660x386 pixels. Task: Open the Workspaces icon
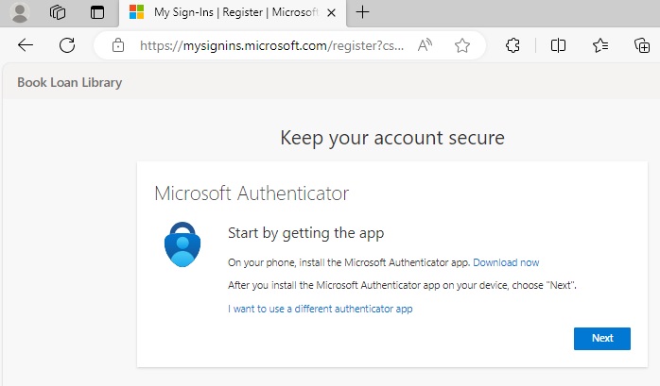click(x=58, y=12)
